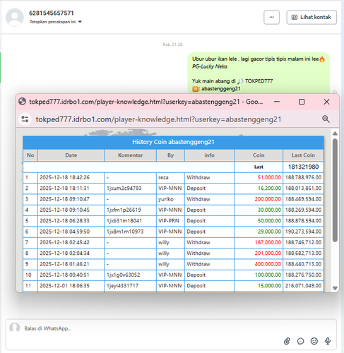
Task: Click the info column header
Action: click(x=209, y=155)
